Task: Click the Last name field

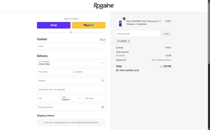Action: click(89, 72)
